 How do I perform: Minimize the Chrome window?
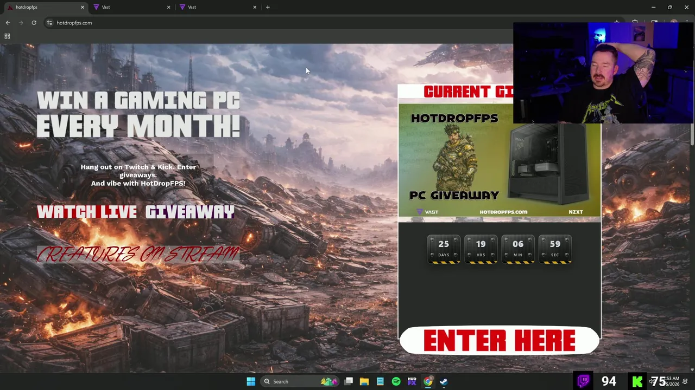(x=654, y=7)
